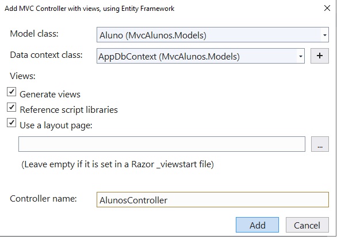The image size is (337, 240).
Task: Disable the Use a layout page checkbox
Action: point(12,123)
